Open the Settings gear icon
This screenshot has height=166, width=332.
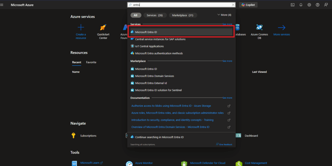309,5
